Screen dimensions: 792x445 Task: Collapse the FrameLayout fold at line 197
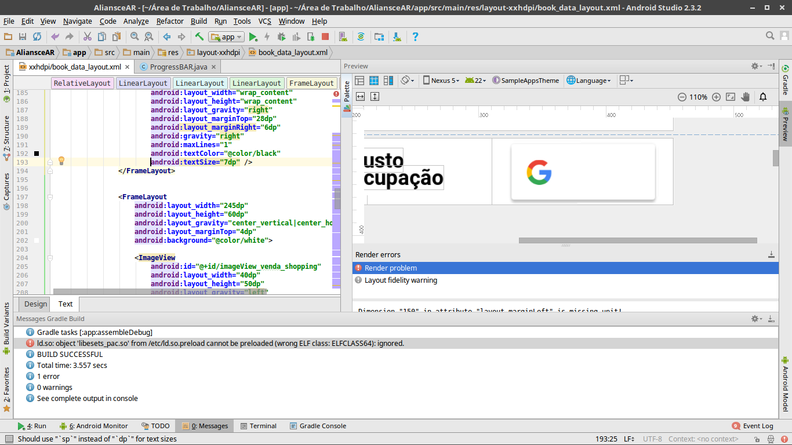[50, 197]
